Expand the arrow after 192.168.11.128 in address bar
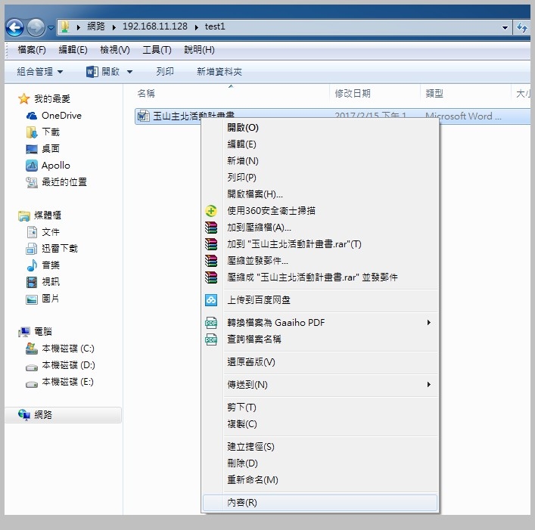Viewport: 535px width, 530px height. pyautogui.click(x=197, y=27)
